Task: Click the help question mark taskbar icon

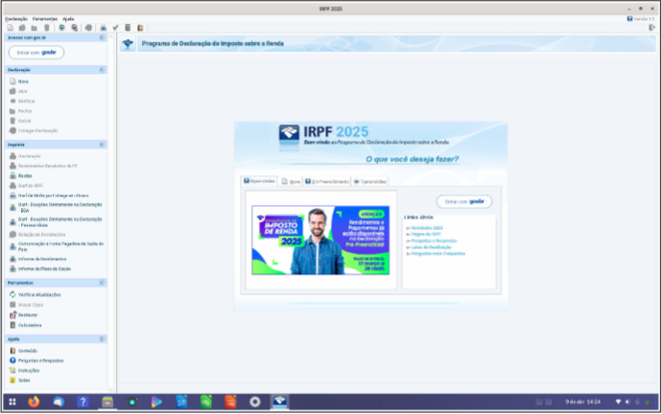Action: (83, 402)
